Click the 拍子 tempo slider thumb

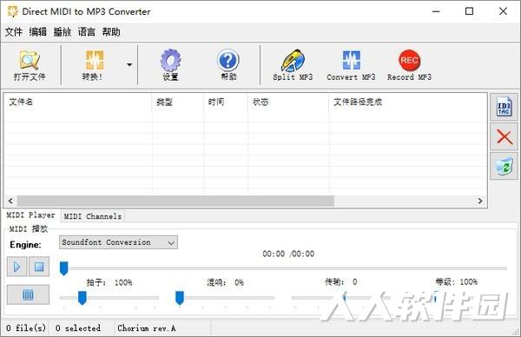82,298
